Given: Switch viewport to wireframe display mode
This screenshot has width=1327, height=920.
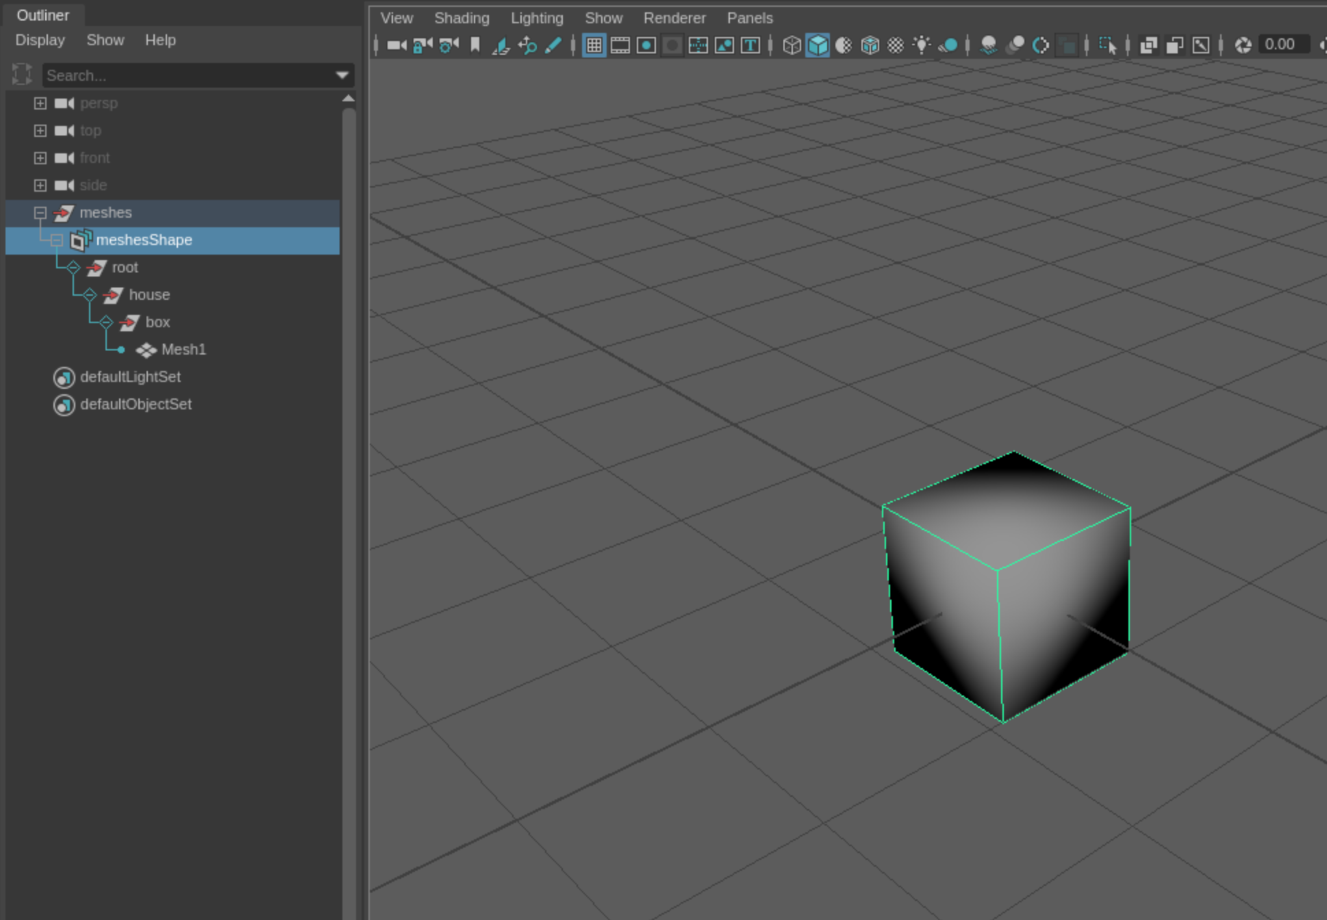Looking at the screenshot, I should [x=792, y=44].
